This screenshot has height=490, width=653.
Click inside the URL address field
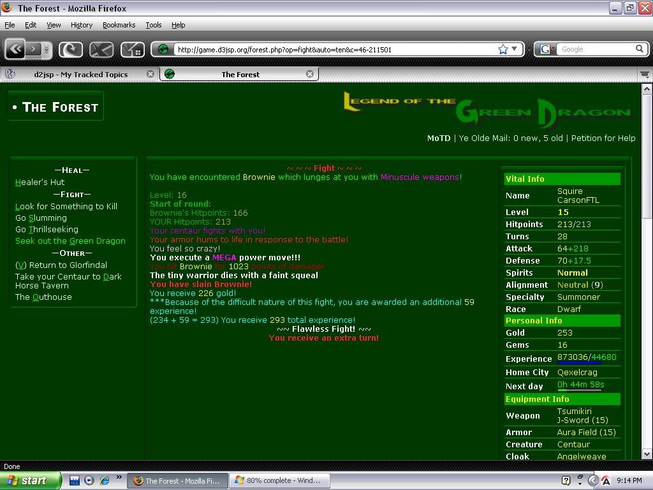(x=332, y=49)
